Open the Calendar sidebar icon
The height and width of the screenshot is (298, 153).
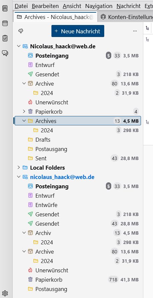pyautogui.click(x=5, y=23)
